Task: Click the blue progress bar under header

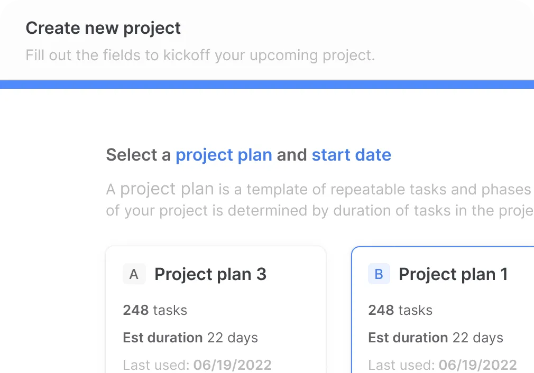Action: pos(267,85)
